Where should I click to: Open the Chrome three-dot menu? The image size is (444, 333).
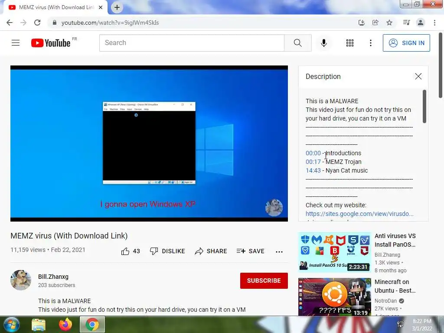(x=434, y=23)
